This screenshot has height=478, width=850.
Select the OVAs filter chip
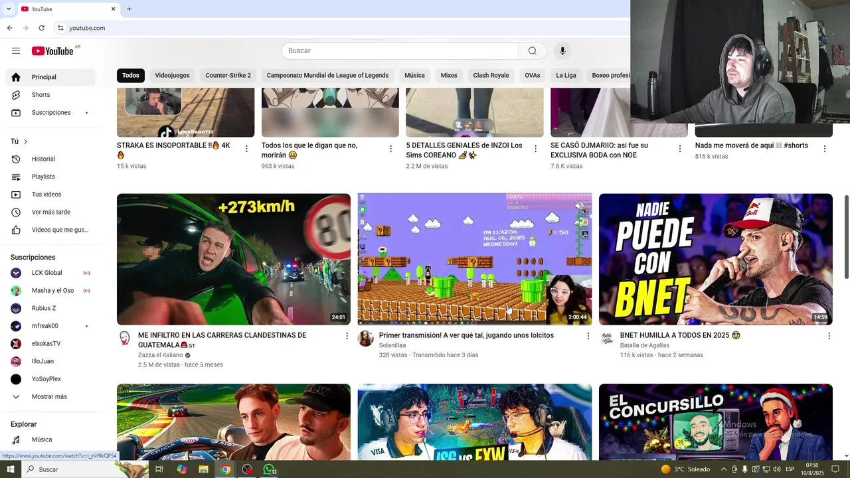[x=533, y=75]
